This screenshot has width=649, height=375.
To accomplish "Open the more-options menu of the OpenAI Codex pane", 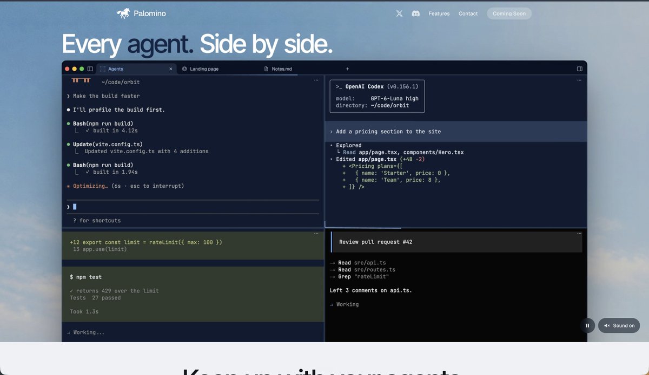I will coord(579,80).
